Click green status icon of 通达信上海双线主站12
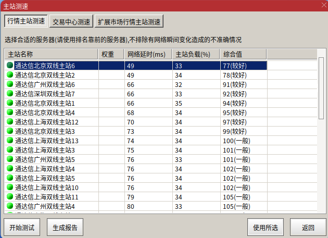The image size is (328, 238). pos(10,121)
